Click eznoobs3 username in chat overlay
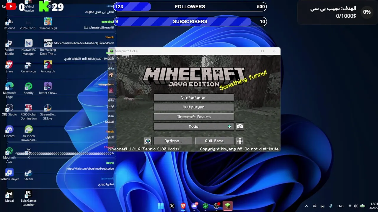This screenshot has width=378, height=212. click(107, 22)
